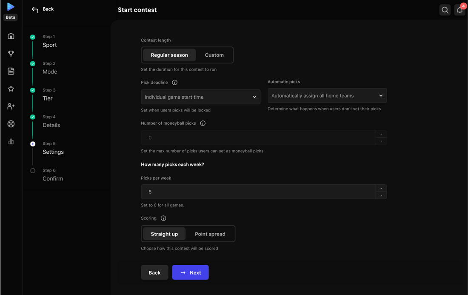Viewport: 468px width, 295px height.
Task: Expand the Pick deadline dropdown
Action: click(200, 97)
